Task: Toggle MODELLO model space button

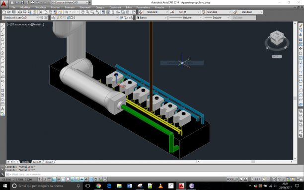Action: pyautogui.click(x=232, y=180)
